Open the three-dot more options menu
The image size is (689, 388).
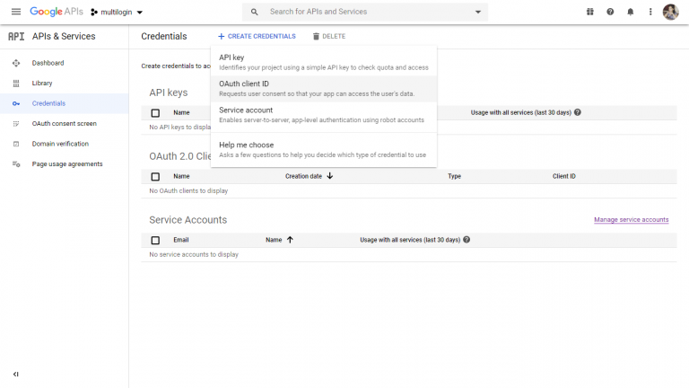[x=650, y=12]
